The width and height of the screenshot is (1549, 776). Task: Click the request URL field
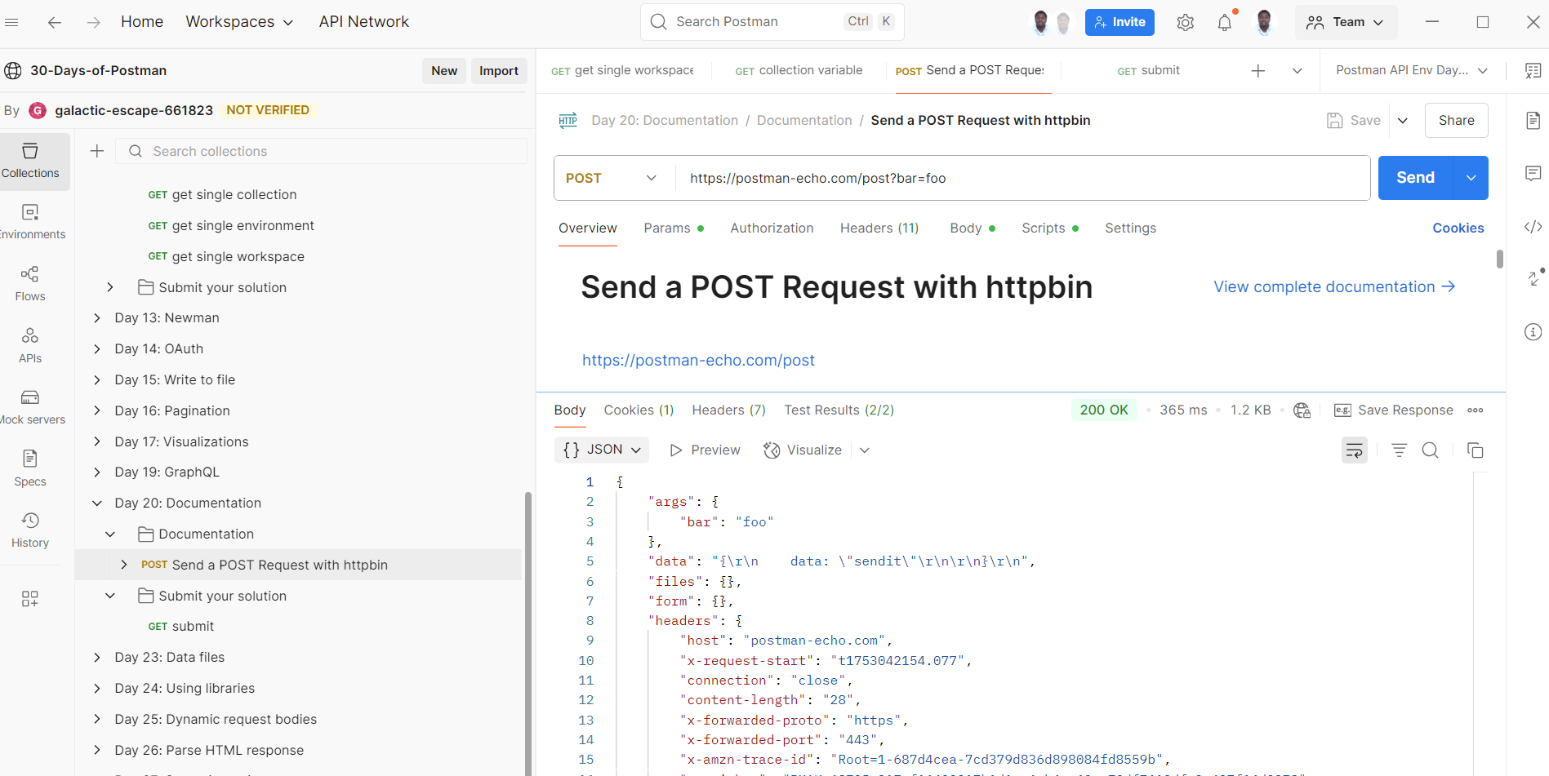point(1022,178)
